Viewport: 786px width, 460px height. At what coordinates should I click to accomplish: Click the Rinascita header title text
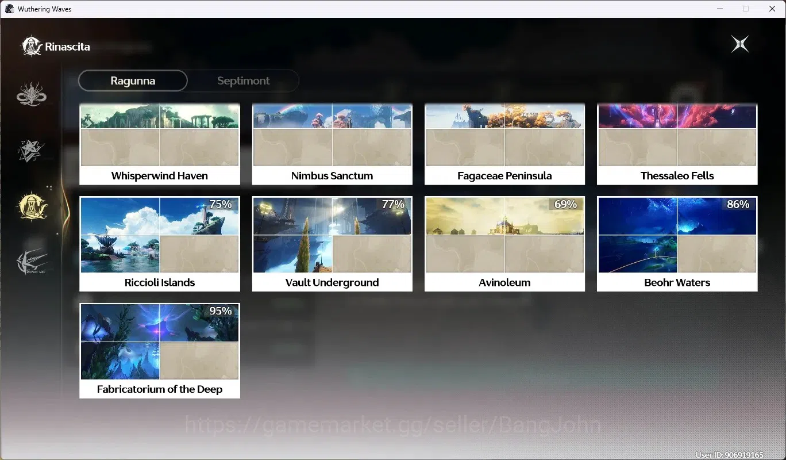click(67, 47)
